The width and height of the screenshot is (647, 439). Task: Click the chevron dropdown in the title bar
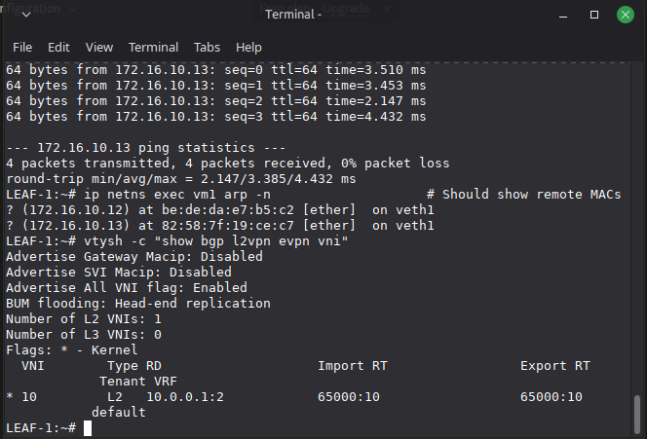(x=26, y=15)
